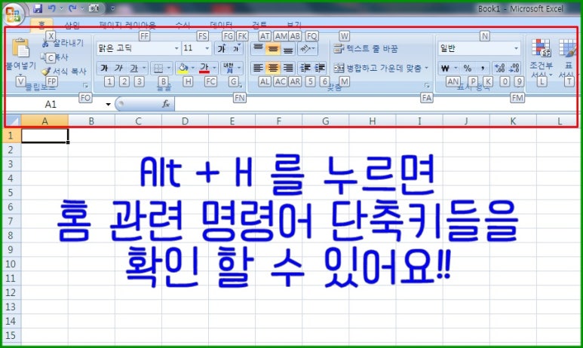Click the fill color paint bucket icon
This screenshot has width=583, height=348.
point(183,68)
